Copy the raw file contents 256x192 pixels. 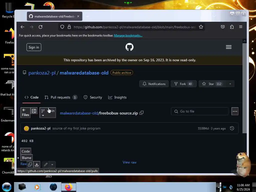[x=30, y=164]
